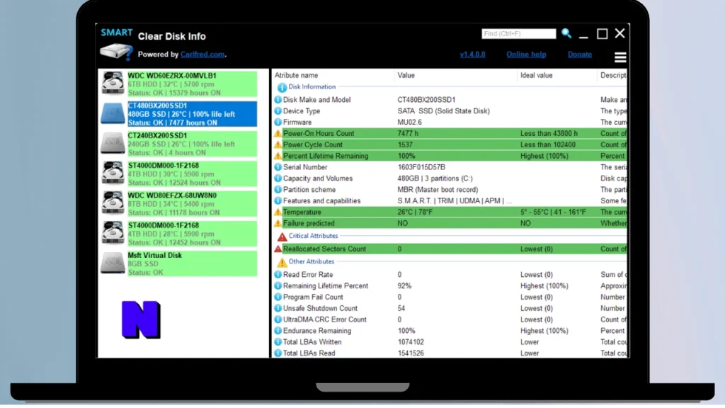
Task: Click the Value column header
Action: click(406, 75)
